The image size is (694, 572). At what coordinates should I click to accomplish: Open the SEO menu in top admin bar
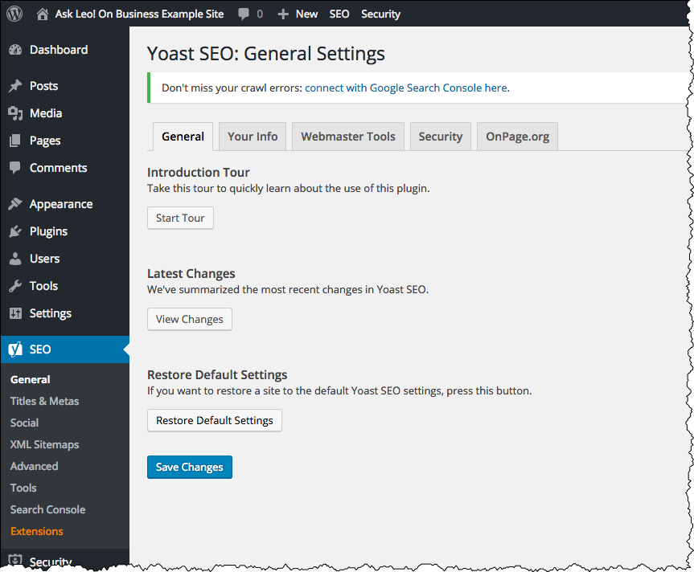[339, 14]
